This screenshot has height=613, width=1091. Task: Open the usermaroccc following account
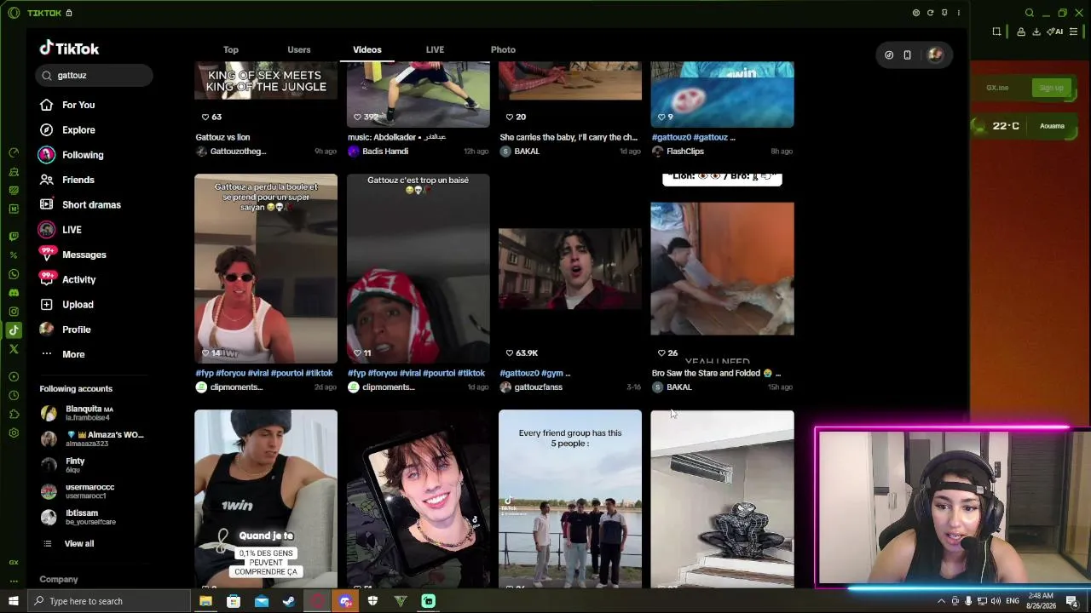(x=78, y=491)
